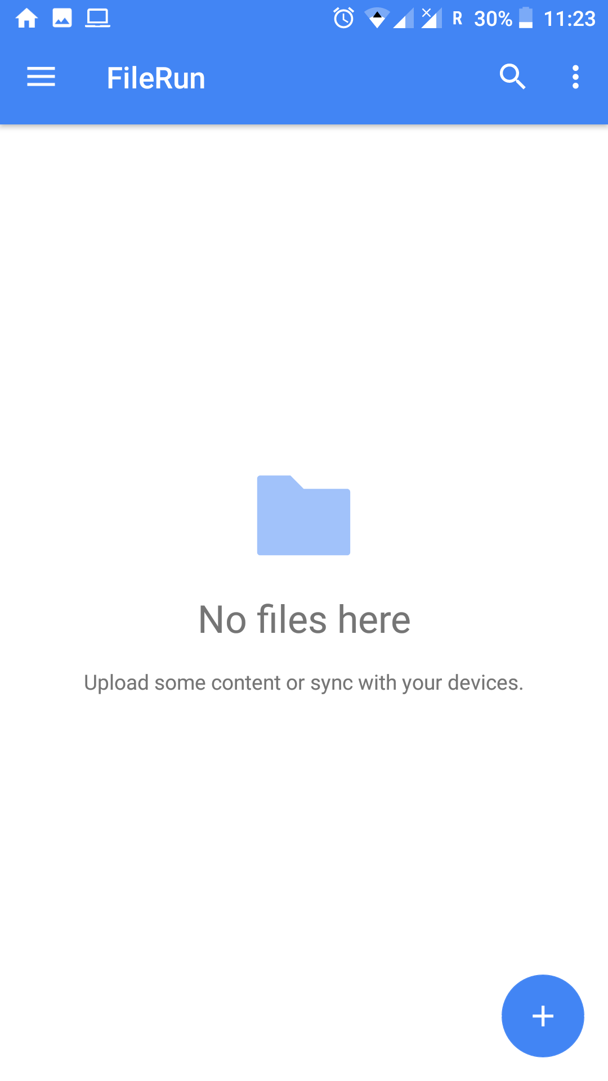Tap the blue plus floating button
This screenshot has width=608, height=1081.
tap(543, 1016)
